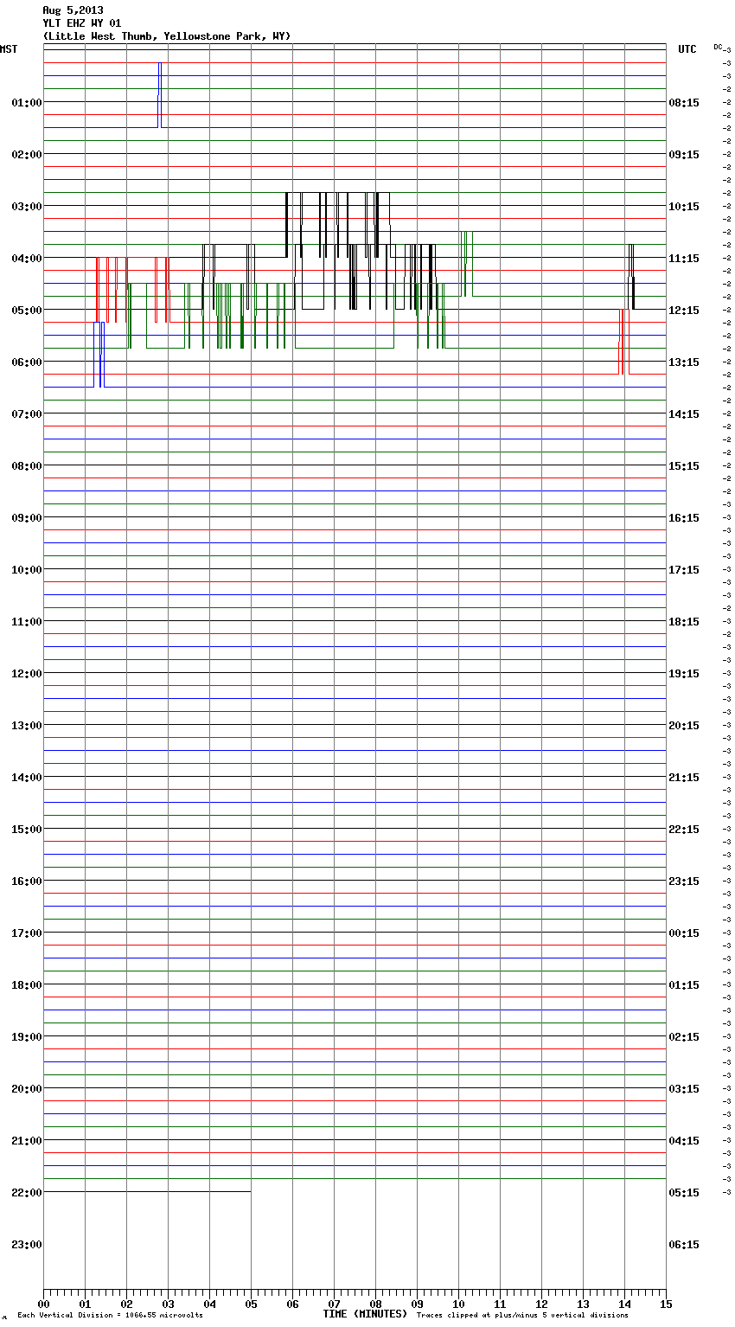This screenshot has width=735, height=1327.
Task: Click the UTC row label '03:15'
Action: pyautogui.click(x=684, y=1088)
